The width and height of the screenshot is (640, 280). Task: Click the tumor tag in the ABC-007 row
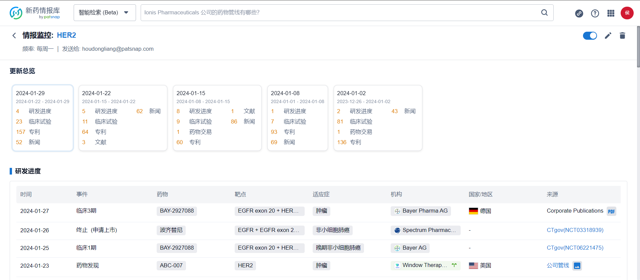coord(321,266)
